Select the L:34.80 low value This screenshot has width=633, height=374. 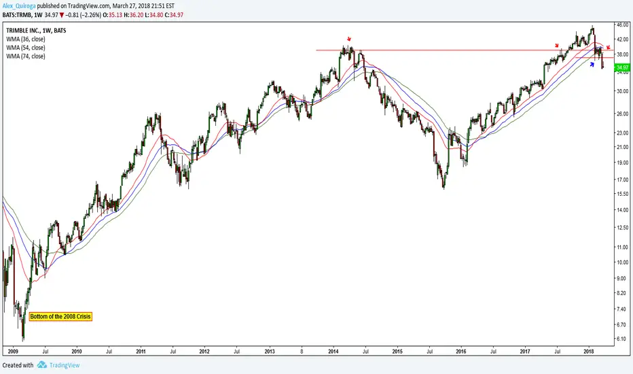pos(155,15)
